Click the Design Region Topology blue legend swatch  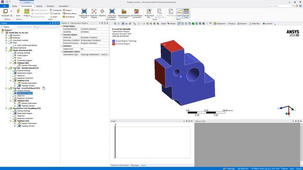[x=114, y=41]
